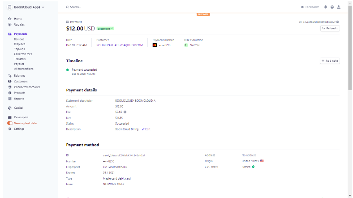
Task: Click the Add note button
Action: coord(330,61)
